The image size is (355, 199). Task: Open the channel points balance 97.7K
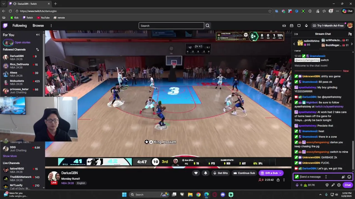coord(310,185)
